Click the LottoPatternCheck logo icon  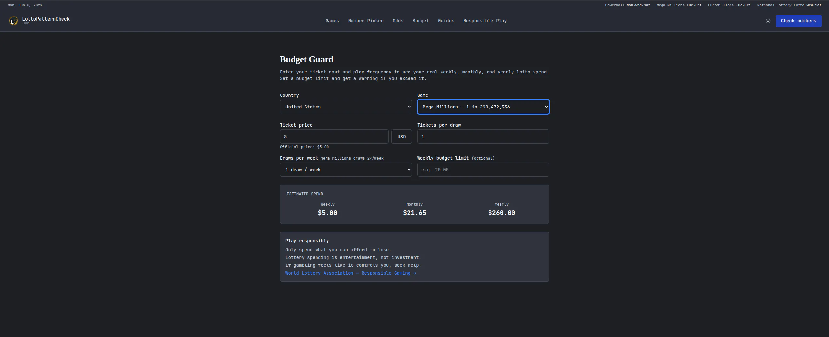pos(13,21)
